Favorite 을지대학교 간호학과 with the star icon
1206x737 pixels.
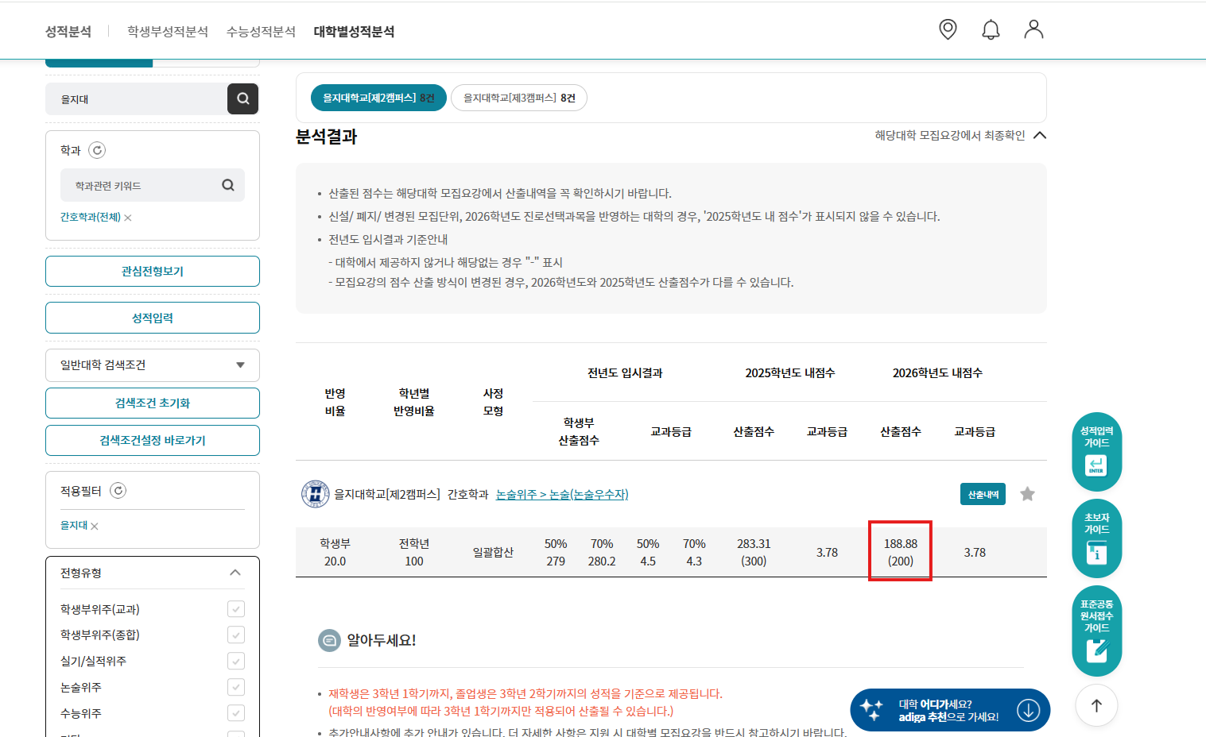(1027, 494)
